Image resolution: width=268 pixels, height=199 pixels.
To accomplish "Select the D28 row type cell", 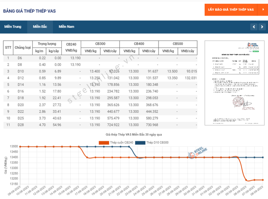I will [21, 125].
